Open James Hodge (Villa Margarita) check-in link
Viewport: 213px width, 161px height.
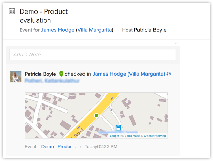tap(129, 74)
